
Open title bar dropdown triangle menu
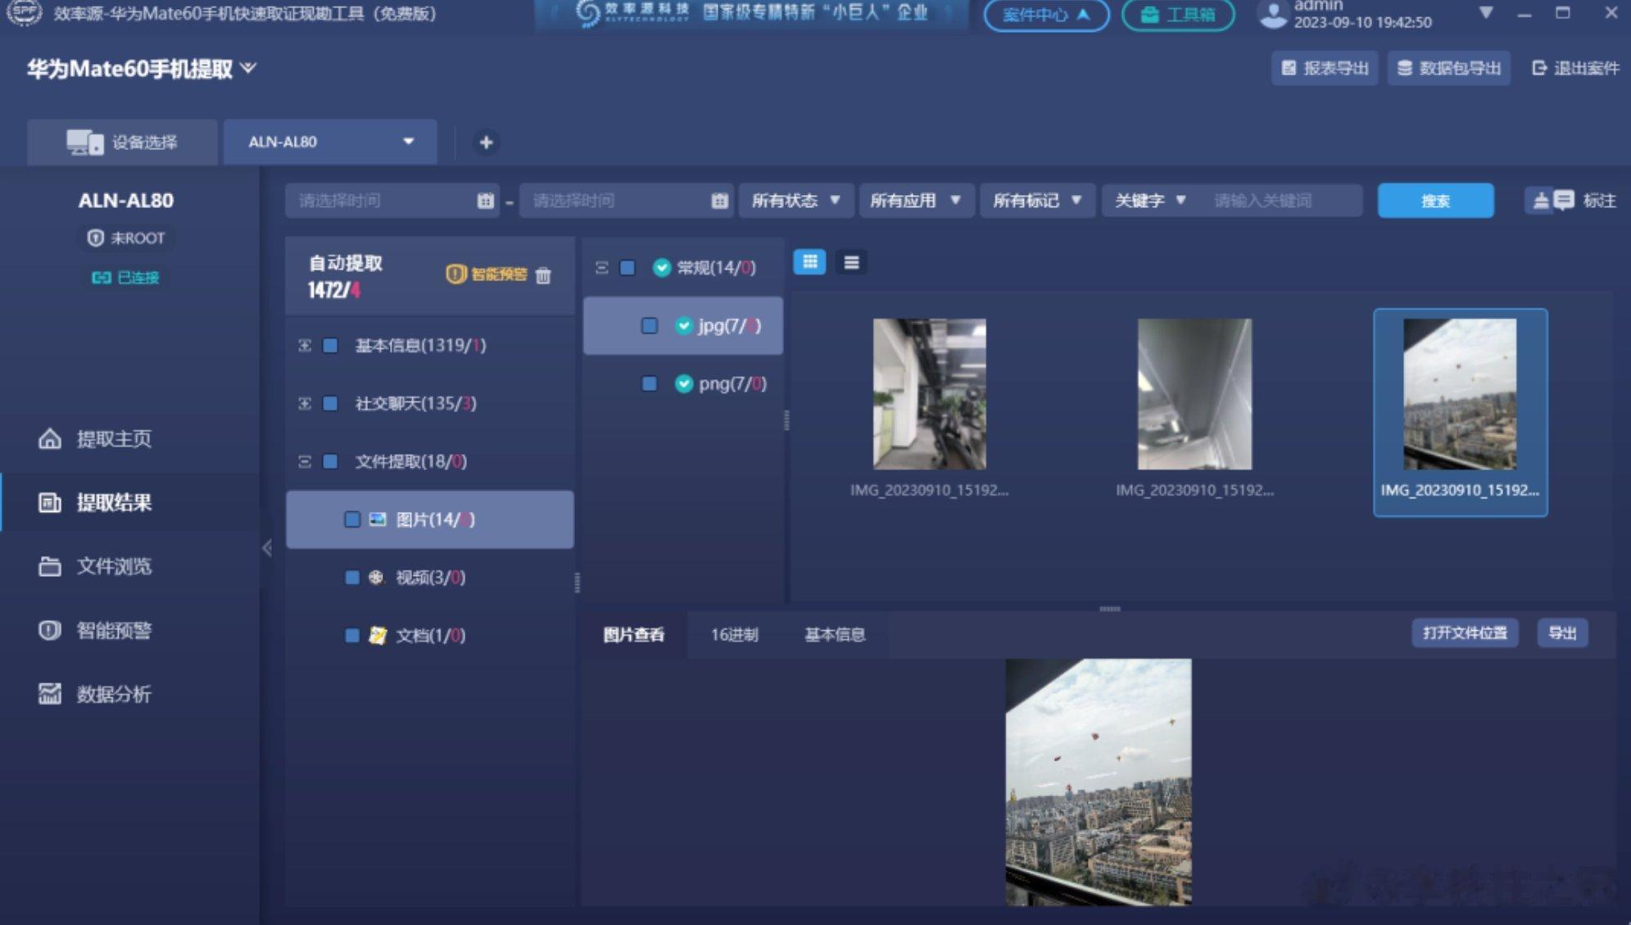1485,13
